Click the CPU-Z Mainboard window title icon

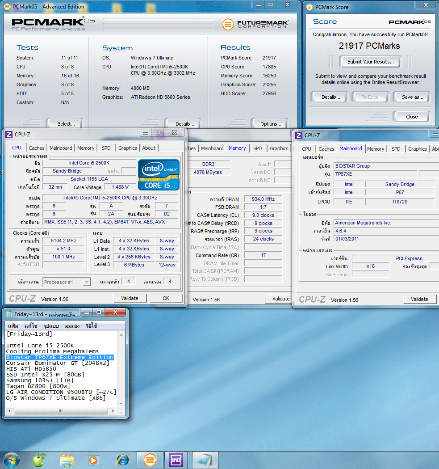pos(298,135)
